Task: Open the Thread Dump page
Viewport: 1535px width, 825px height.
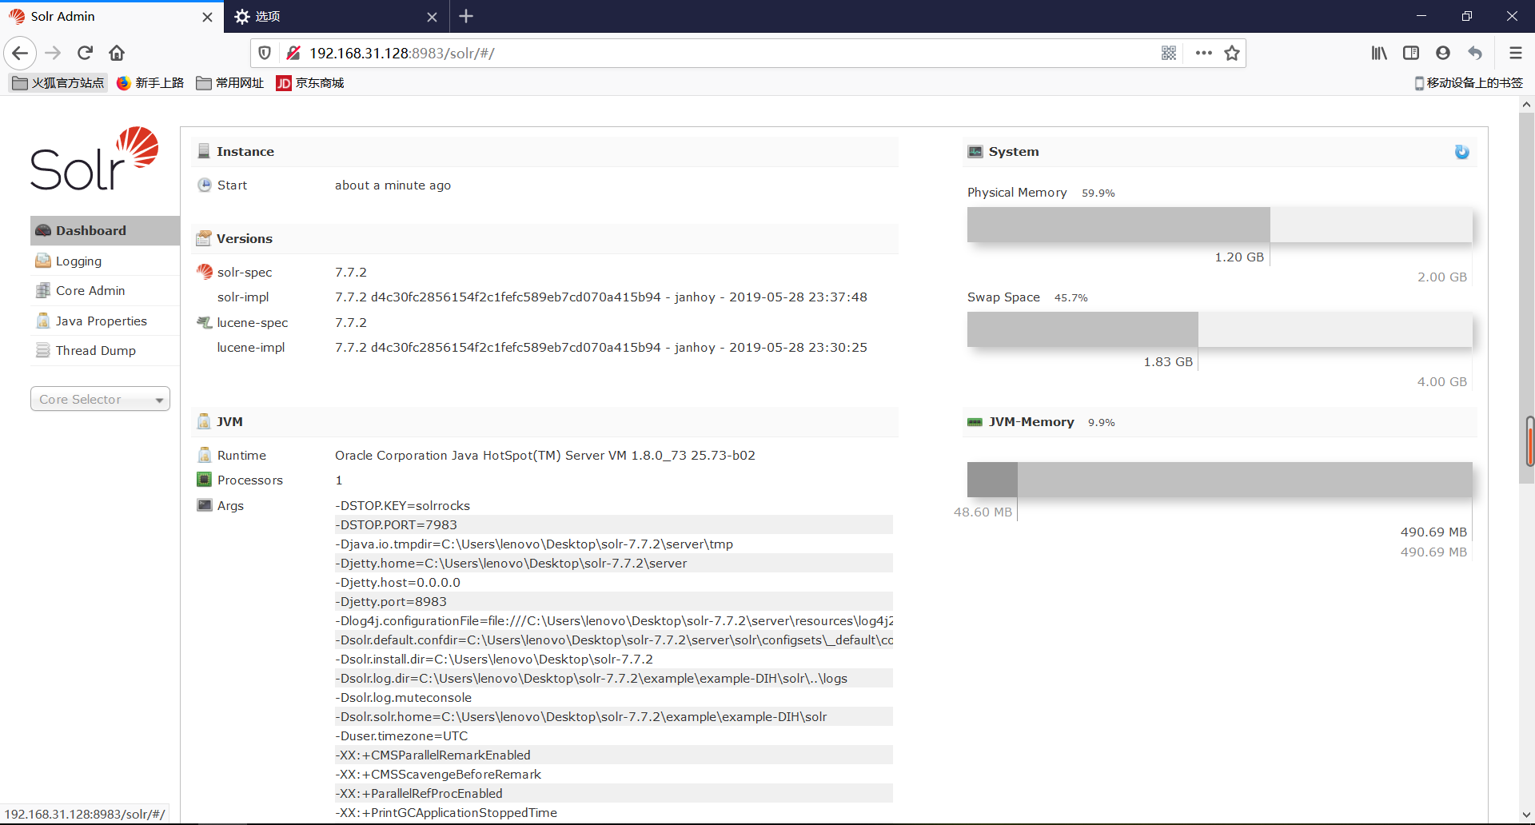Action: tap(105, 350)
